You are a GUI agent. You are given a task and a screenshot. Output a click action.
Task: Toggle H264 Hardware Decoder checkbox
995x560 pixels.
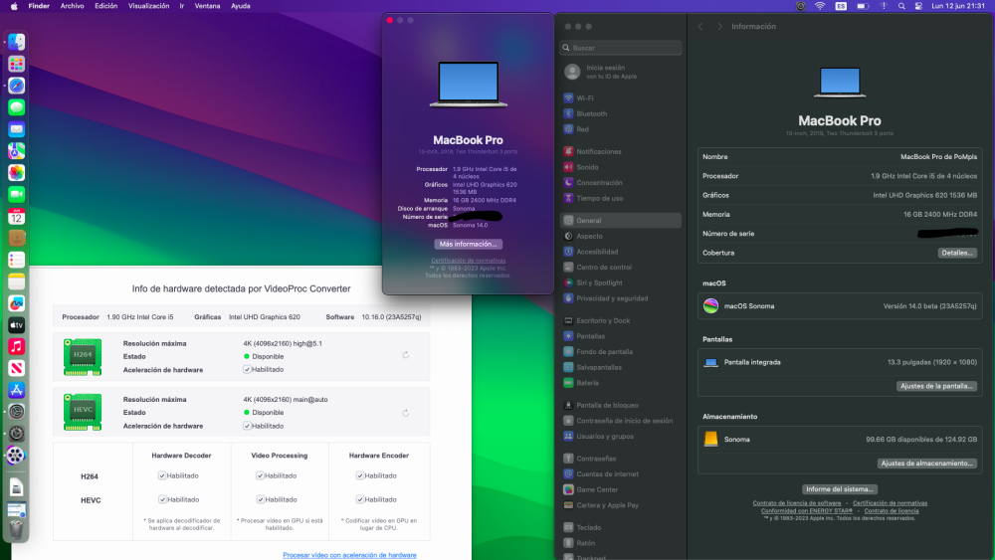(162, 475)
